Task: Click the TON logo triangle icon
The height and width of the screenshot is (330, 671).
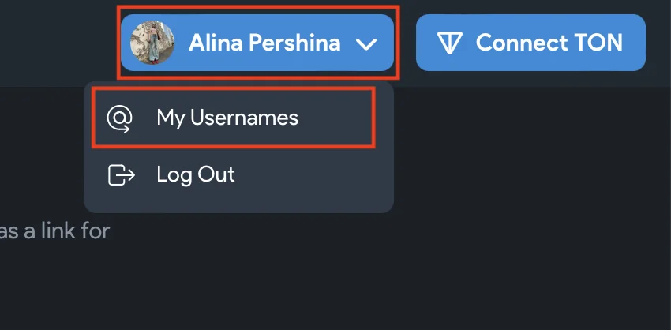Action: [450, 43]
